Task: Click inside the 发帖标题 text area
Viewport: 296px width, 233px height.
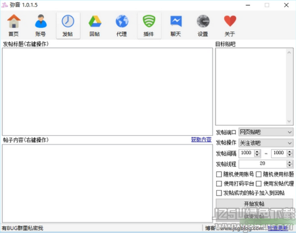Action: click(107, 92)
